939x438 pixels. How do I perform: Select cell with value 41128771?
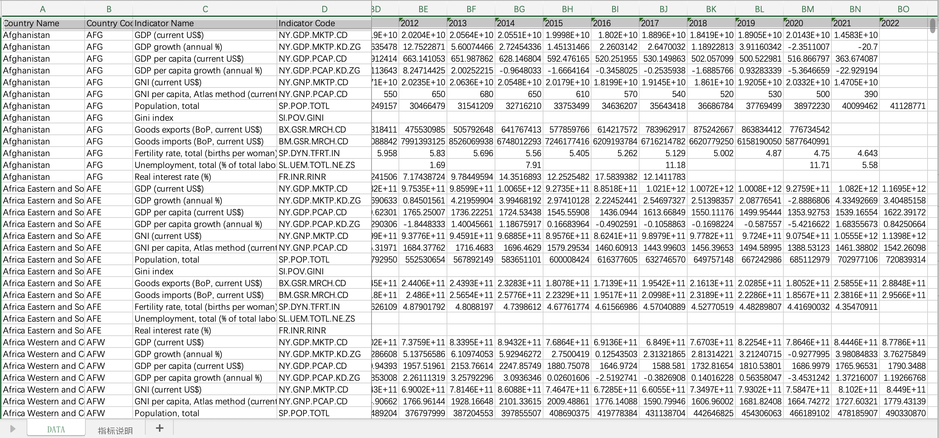[904, 106]
